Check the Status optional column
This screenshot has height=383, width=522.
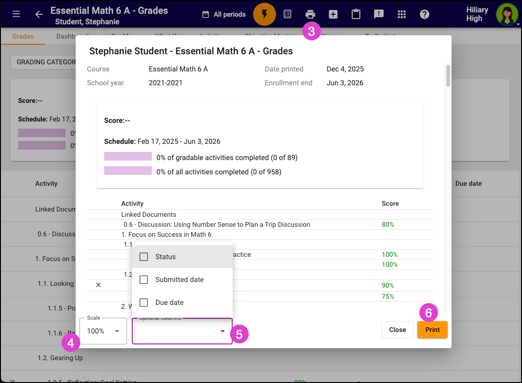pyautogui.click(x=144, y=257)
